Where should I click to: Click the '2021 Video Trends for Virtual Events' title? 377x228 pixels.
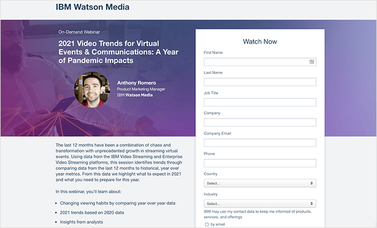click(x=118, y=52)
